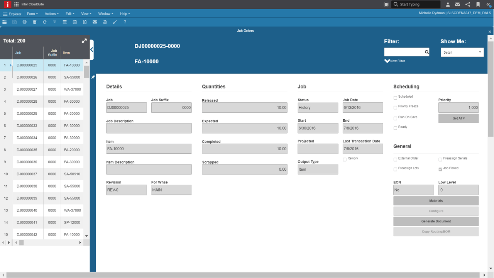This screenshot has width=494, height=278.
Task: Open the bookmarks icon in the top bar
Action: 479,4
